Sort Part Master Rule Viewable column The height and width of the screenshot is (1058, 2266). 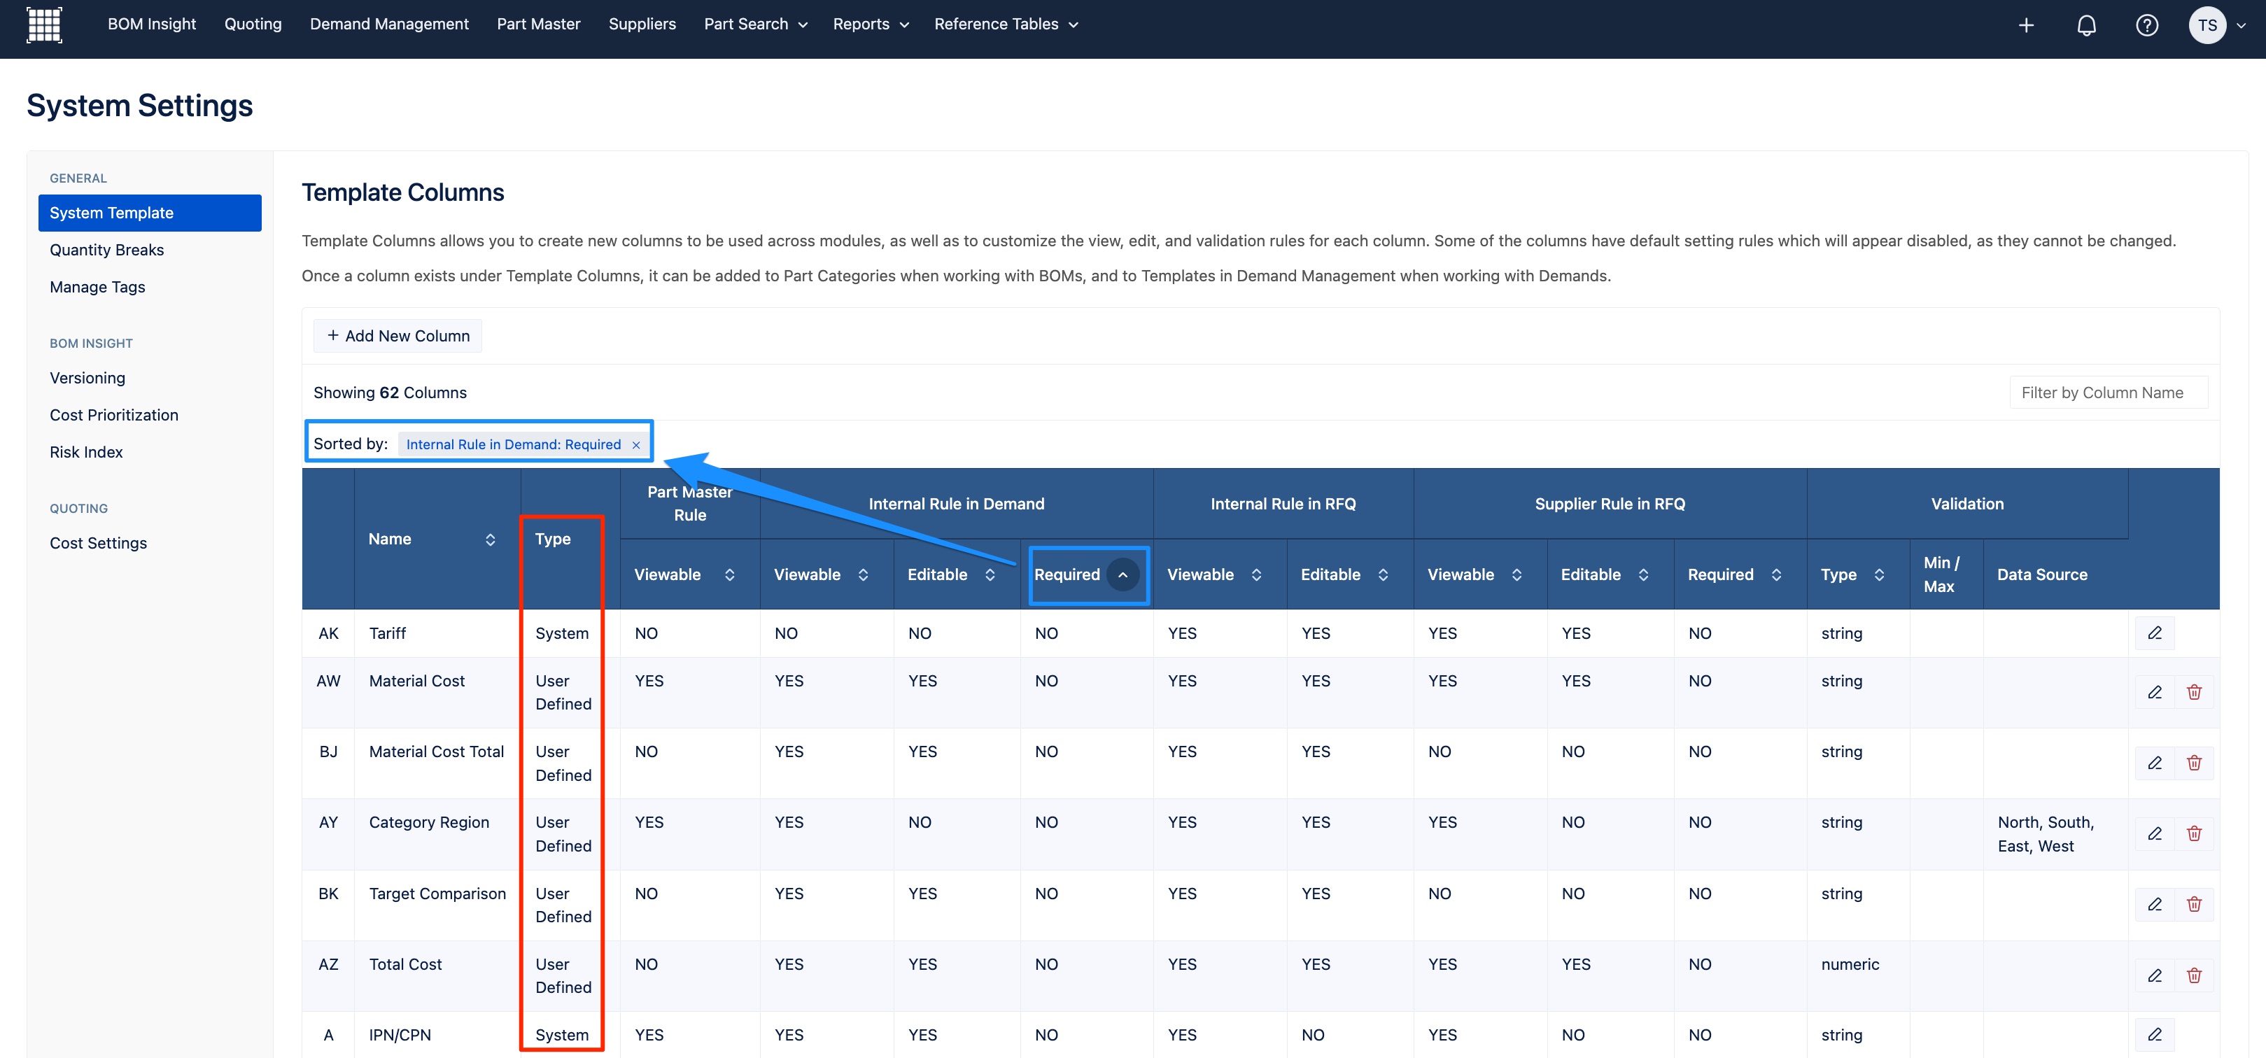coord(729,574)
